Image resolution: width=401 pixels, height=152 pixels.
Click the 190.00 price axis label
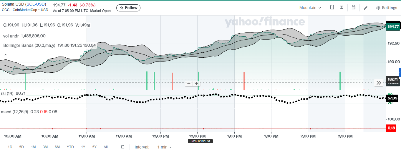(394, 62)
